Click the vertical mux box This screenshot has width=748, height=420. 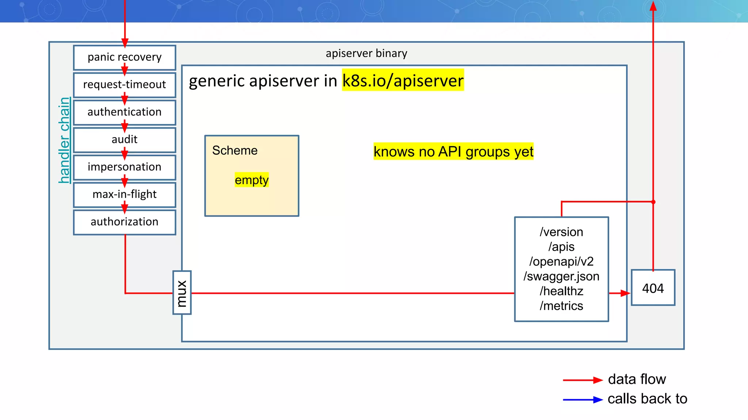click(182, 292)
